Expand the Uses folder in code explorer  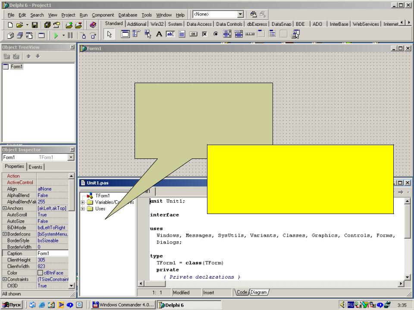click(x=83, y=209)
